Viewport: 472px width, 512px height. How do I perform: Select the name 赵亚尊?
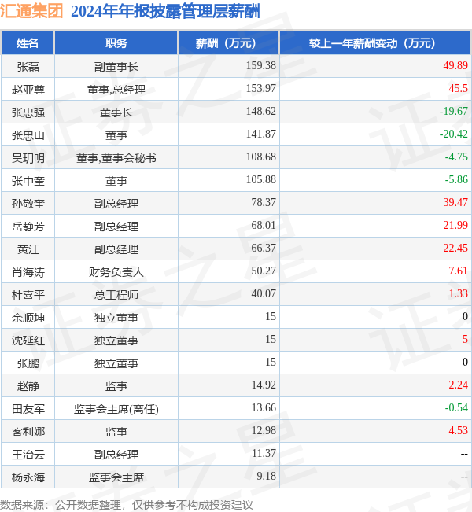tap(28, 90)
